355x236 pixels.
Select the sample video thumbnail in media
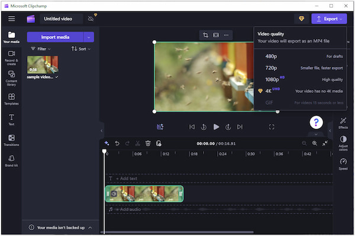(43, 64)
